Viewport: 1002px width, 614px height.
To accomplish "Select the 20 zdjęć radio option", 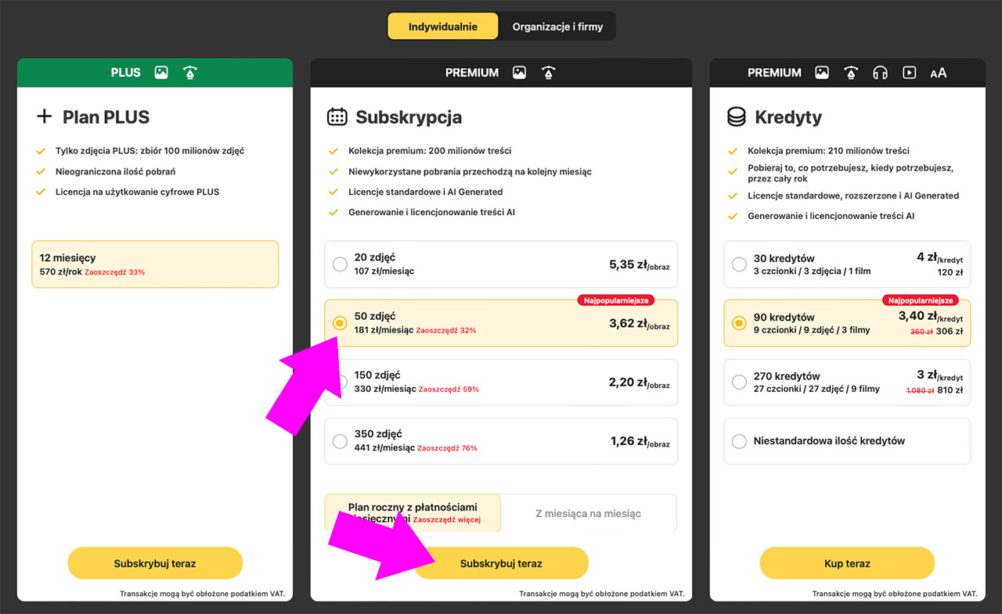I will [x=340, y=264].
